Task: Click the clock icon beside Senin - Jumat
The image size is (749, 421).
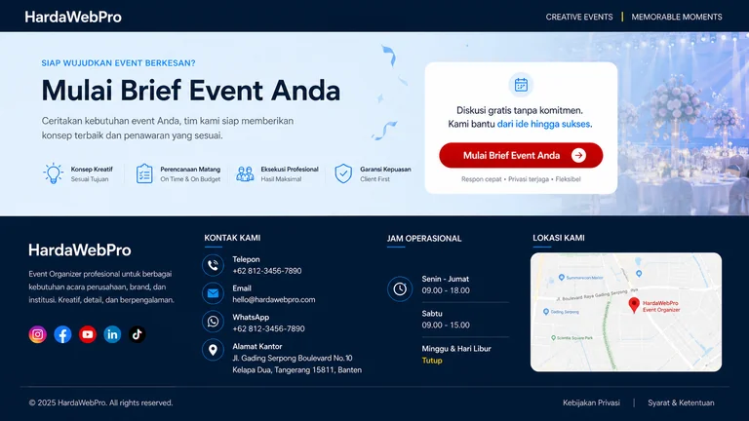Action: coord(400,288)
